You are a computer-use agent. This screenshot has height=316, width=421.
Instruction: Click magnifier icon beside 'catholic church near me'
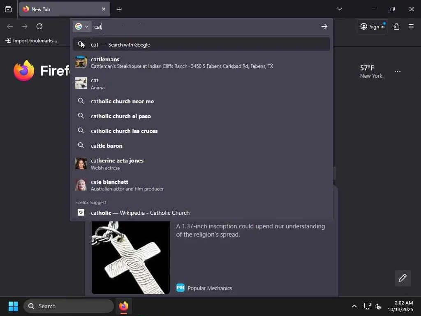(x=81, y=101)
